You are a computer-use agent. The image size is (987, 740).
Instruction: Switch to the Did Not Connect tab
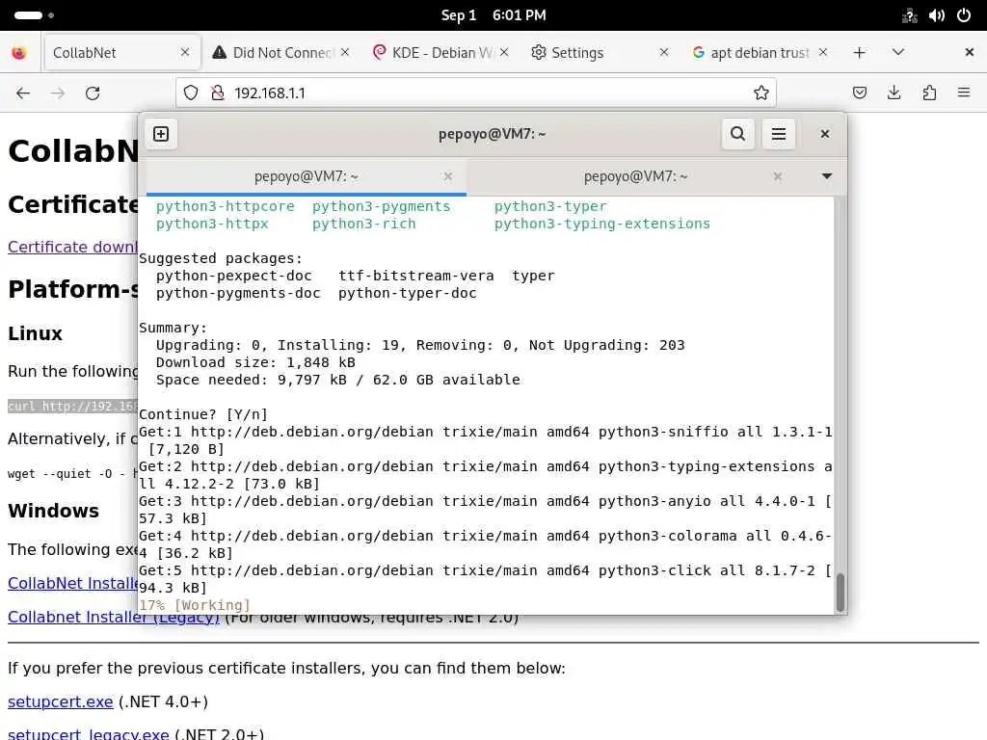point(280,53)
